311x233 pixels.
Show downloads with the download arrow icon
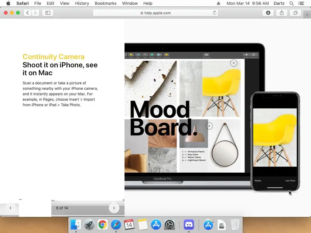click(x=268, y=13)
